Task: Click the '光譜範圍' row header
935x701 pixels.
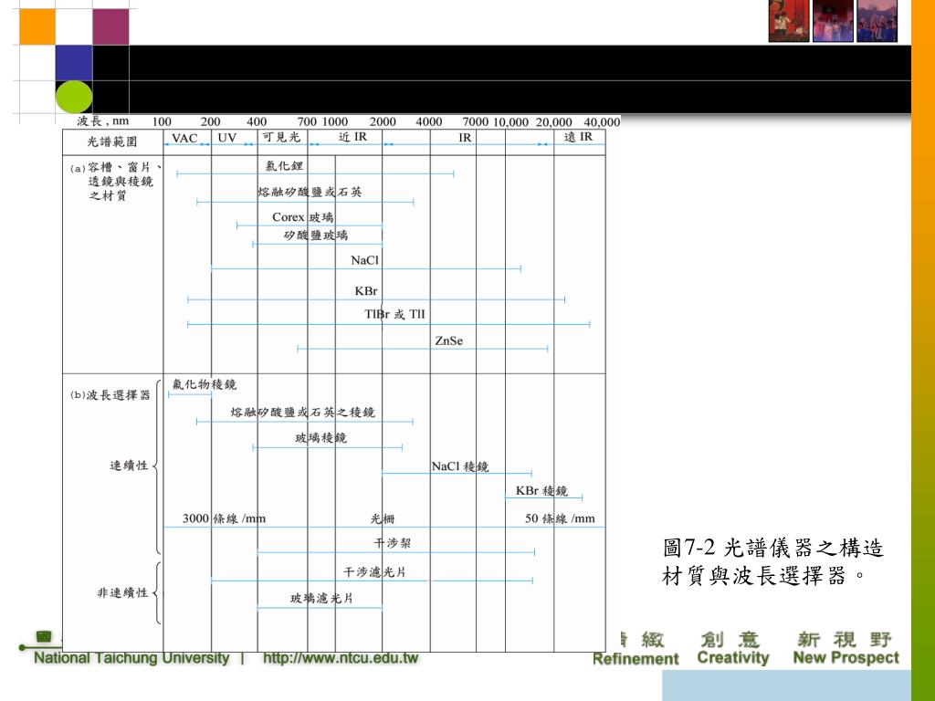Action: [x=112, y=141]
